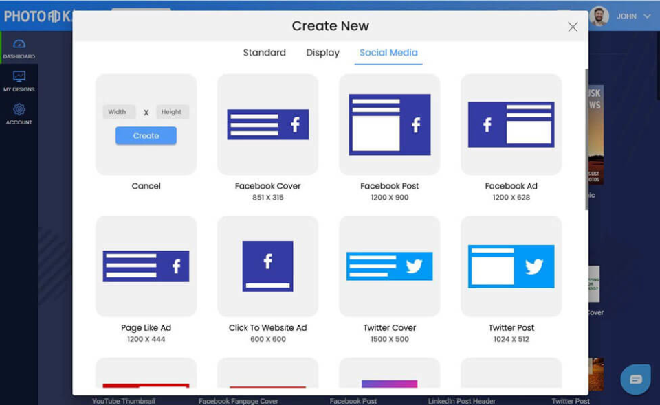Switch to the Standard tab

click(264, 52)
